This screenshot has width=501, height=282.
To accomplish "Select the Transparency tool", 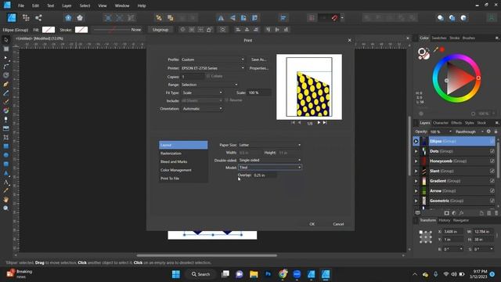I will point(5,120).
